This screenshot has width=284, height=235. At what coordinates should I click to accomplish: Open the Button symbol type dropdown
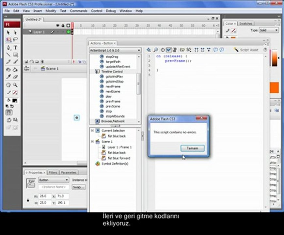[x=54, y=180]
